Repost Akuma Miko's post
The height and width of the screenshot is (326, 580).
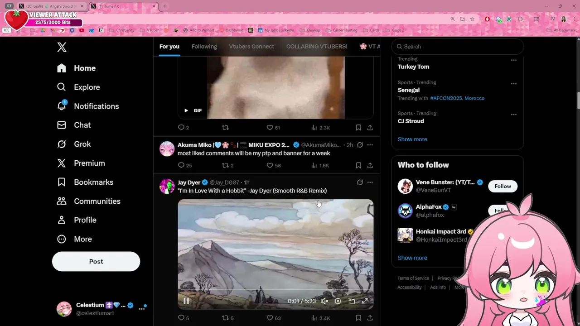point(227,165)
